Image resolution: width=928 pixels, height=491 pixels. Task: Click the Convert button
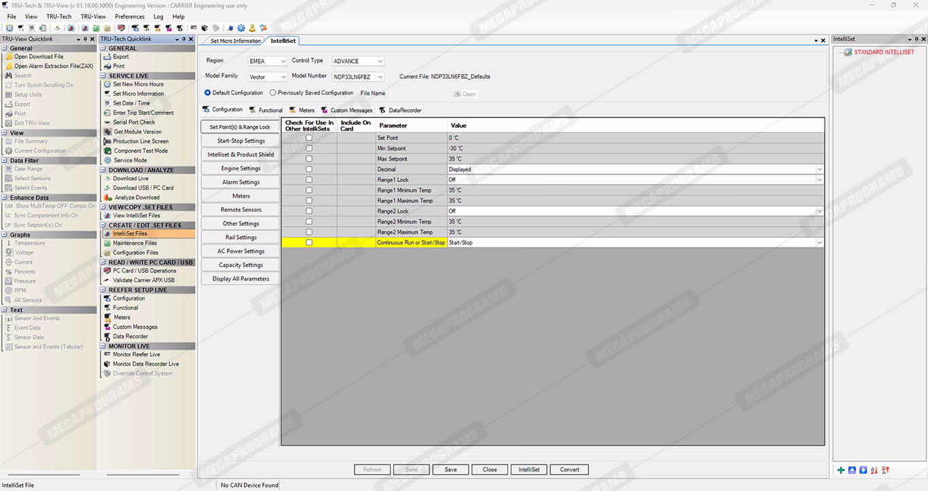pyautogui.click(x=569, y=469)
